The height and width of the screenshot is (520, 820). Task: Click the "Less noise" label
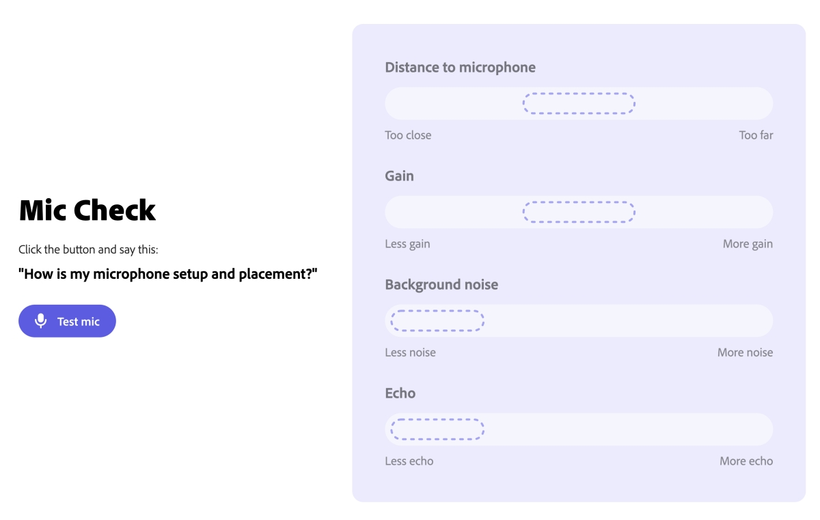[410, 353]
